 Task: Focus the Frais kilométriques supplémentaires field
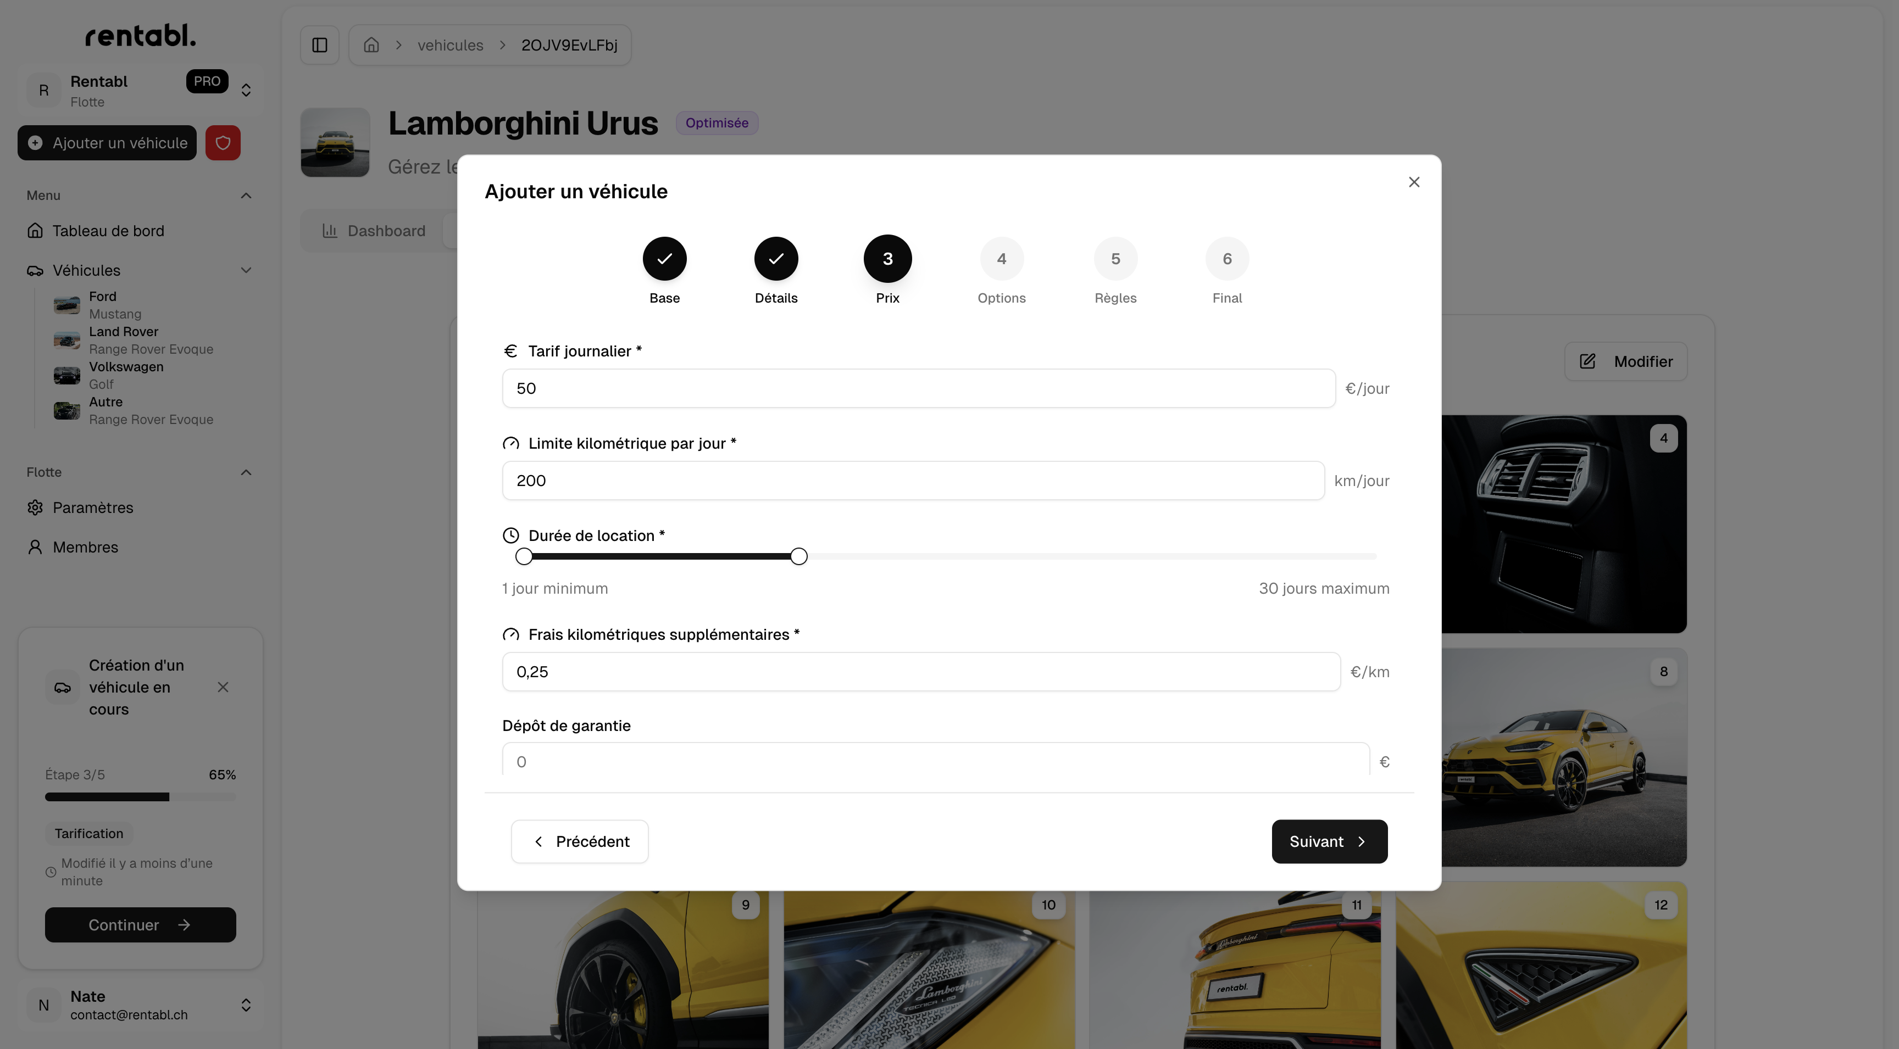pos(921,672)
